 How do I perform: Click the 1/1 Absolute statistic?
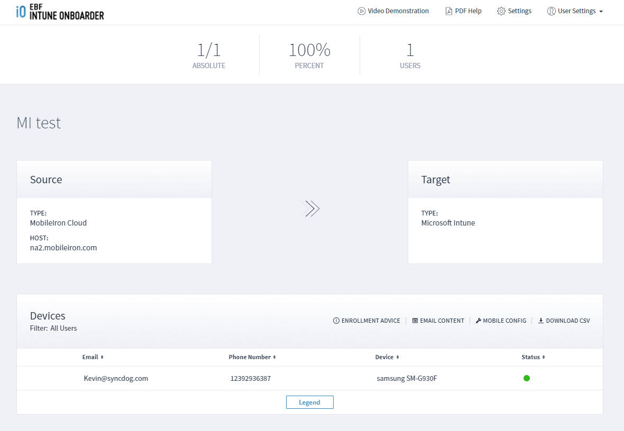click(209, 55)
